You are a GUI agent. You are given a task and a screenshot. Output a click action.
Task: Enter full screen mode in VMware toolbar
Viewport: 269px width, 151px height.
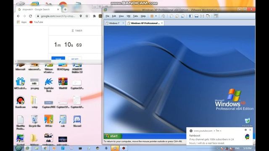tap(202, 16)
